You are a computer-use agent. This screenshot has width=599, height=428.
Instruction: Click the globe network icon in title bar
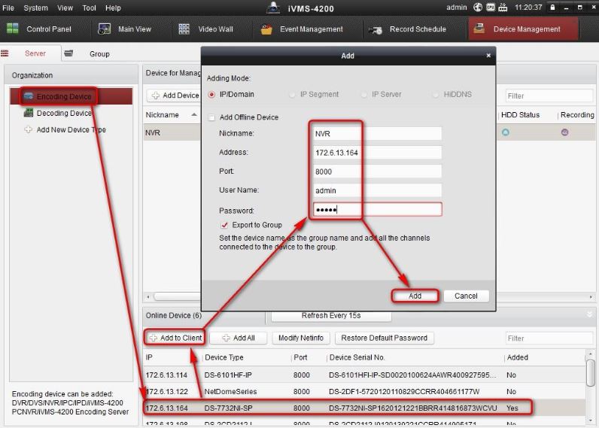click(x=478, y=8)
